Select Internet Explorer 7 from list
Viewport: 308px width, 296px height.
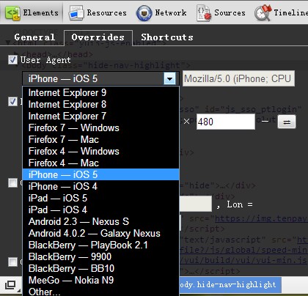[x=100, y=116]
